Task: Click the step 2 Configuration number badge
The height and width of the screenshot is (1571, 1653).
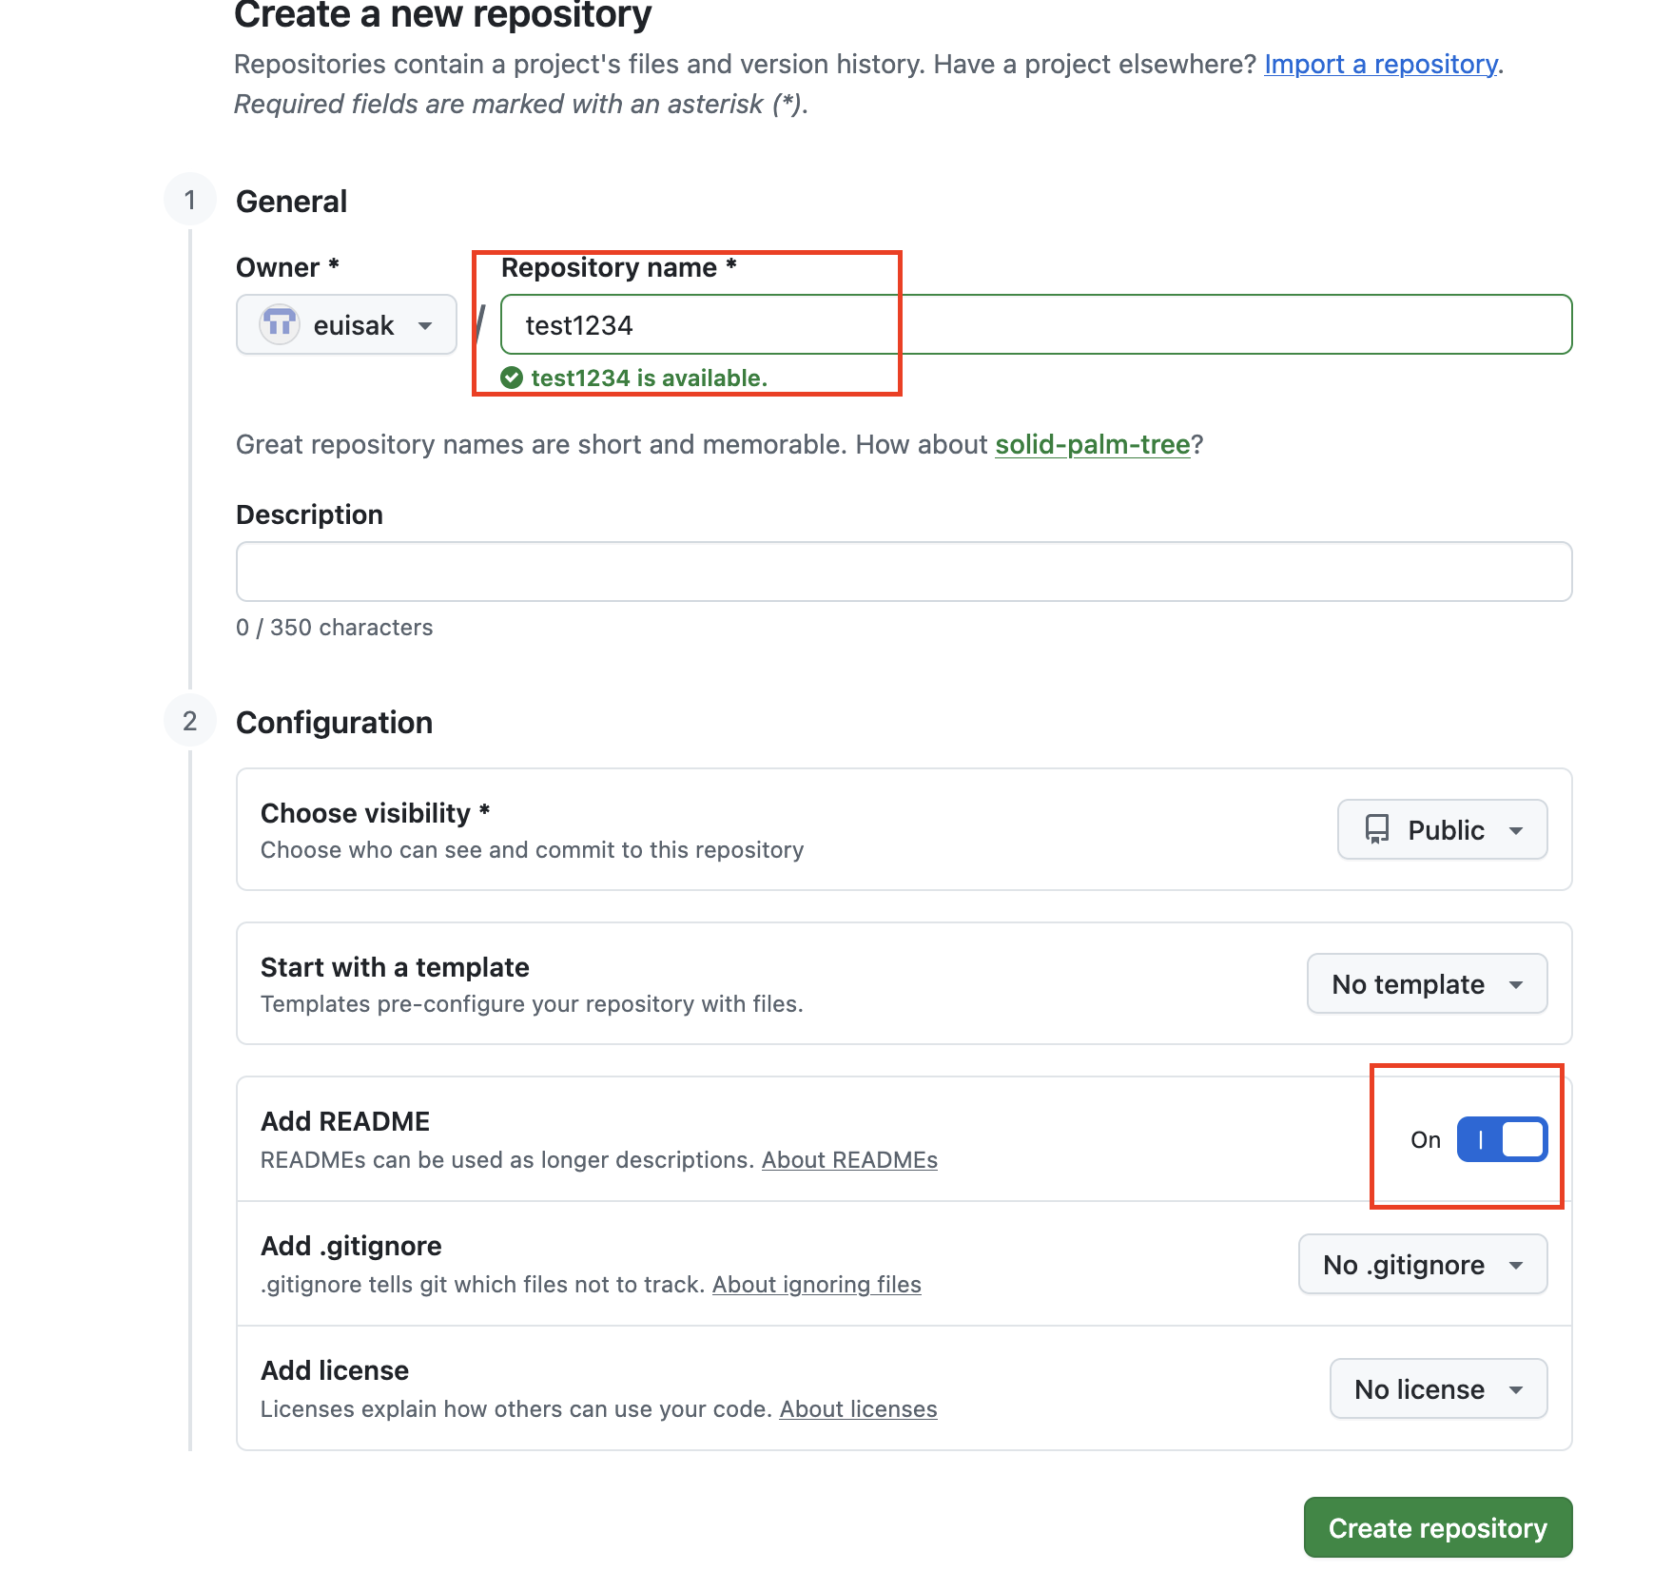Action: click(x=190, y=721)
